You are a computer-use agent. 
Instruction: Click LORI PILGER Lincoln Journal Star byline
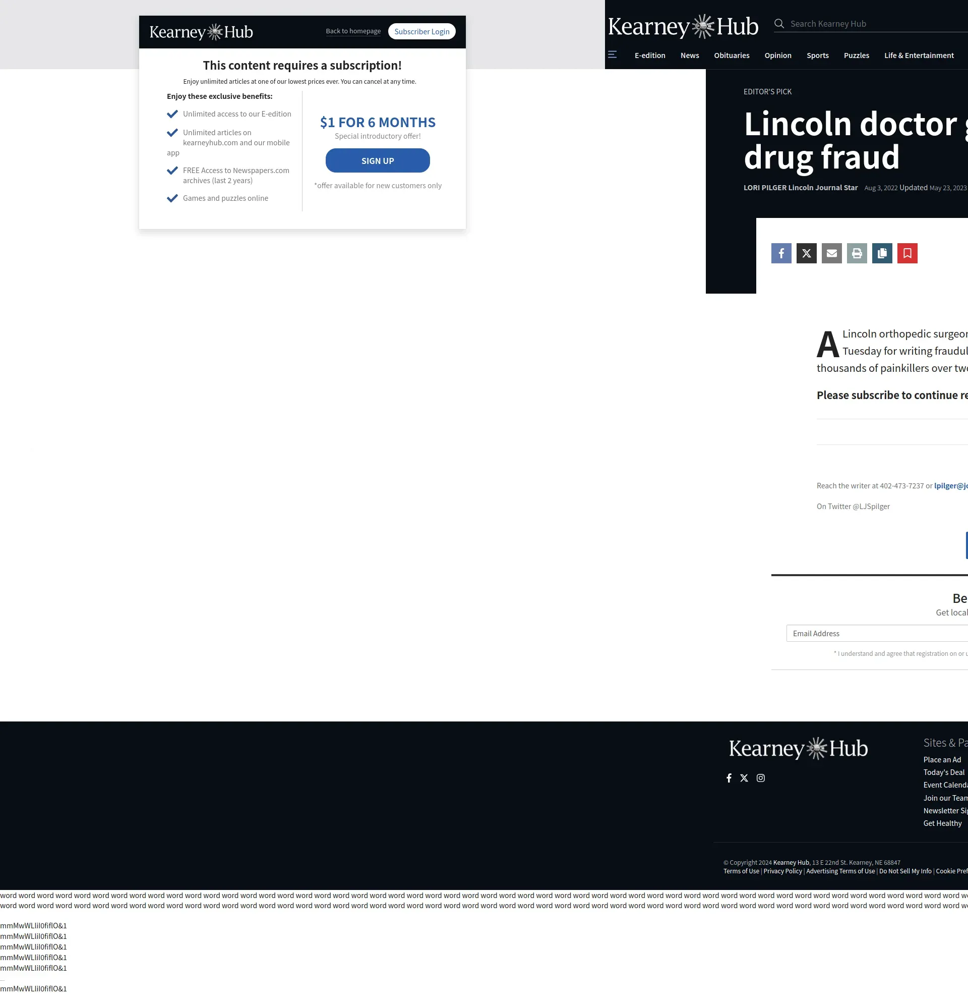(800, 188)
